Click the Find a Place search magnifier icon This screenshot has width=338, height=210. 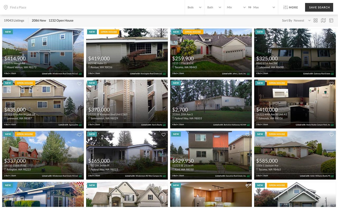tap(6, 7)
